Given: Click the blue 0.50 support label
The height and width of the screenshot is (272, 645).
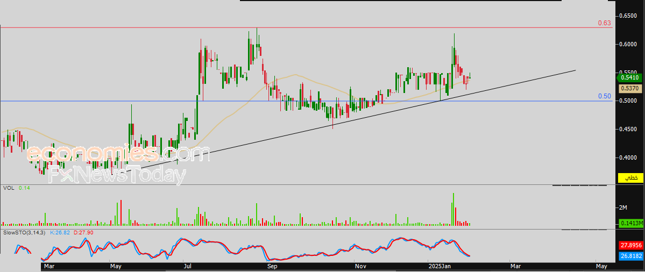Looking at the screenshot, I should pos(604,97).
